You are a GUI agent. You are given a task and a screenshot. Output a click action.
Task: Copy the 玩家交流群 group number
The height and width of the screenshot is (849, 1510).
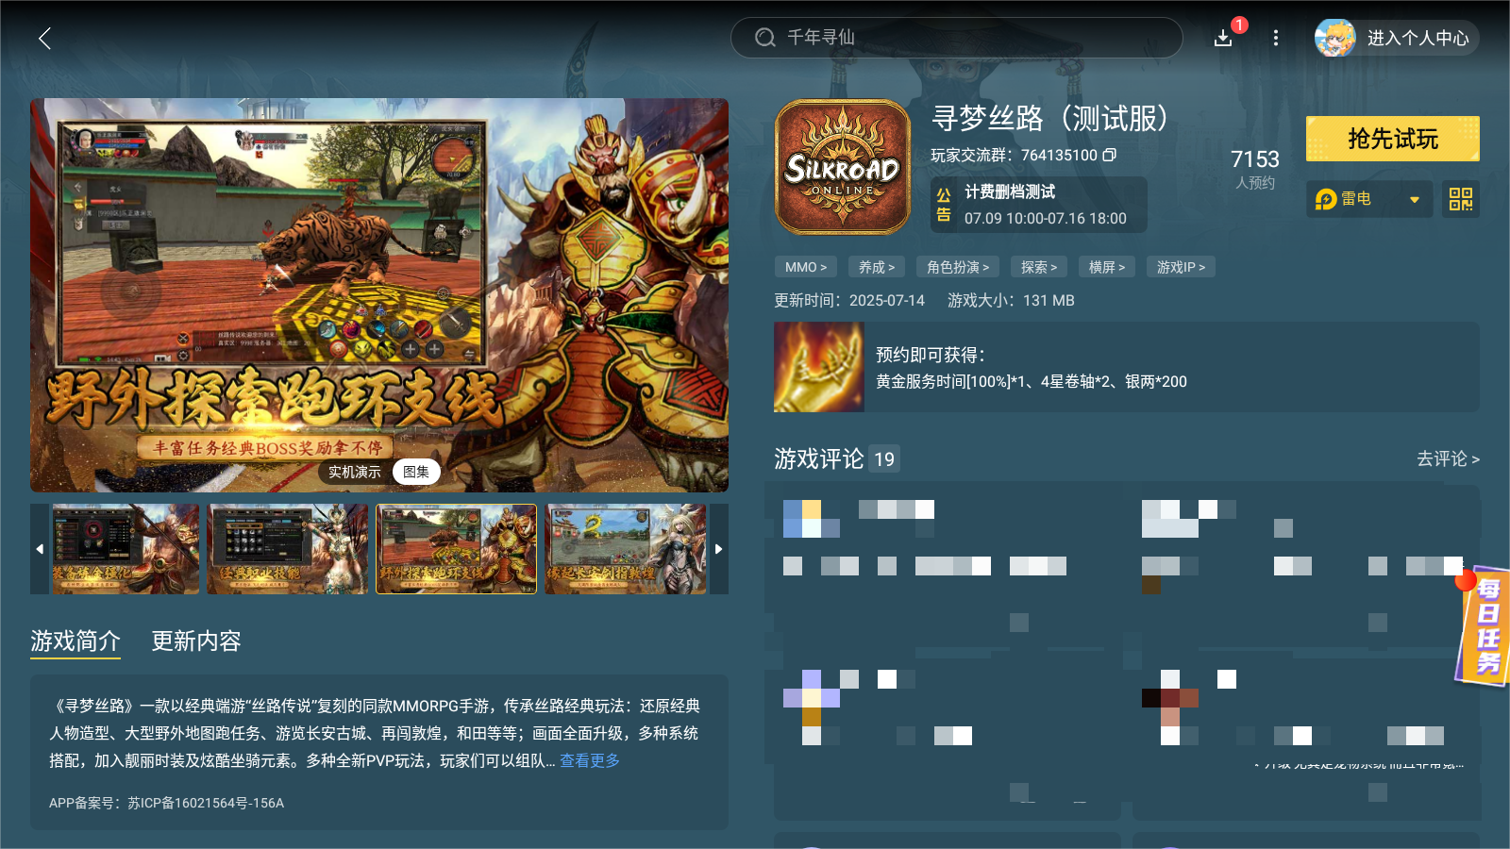1111,155
